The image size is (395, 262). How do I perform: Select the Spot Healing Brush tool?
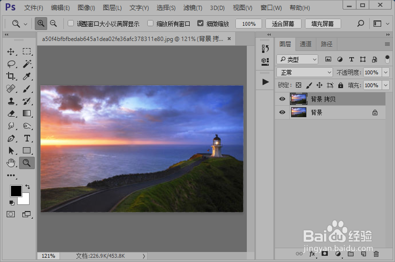(11, 89)
